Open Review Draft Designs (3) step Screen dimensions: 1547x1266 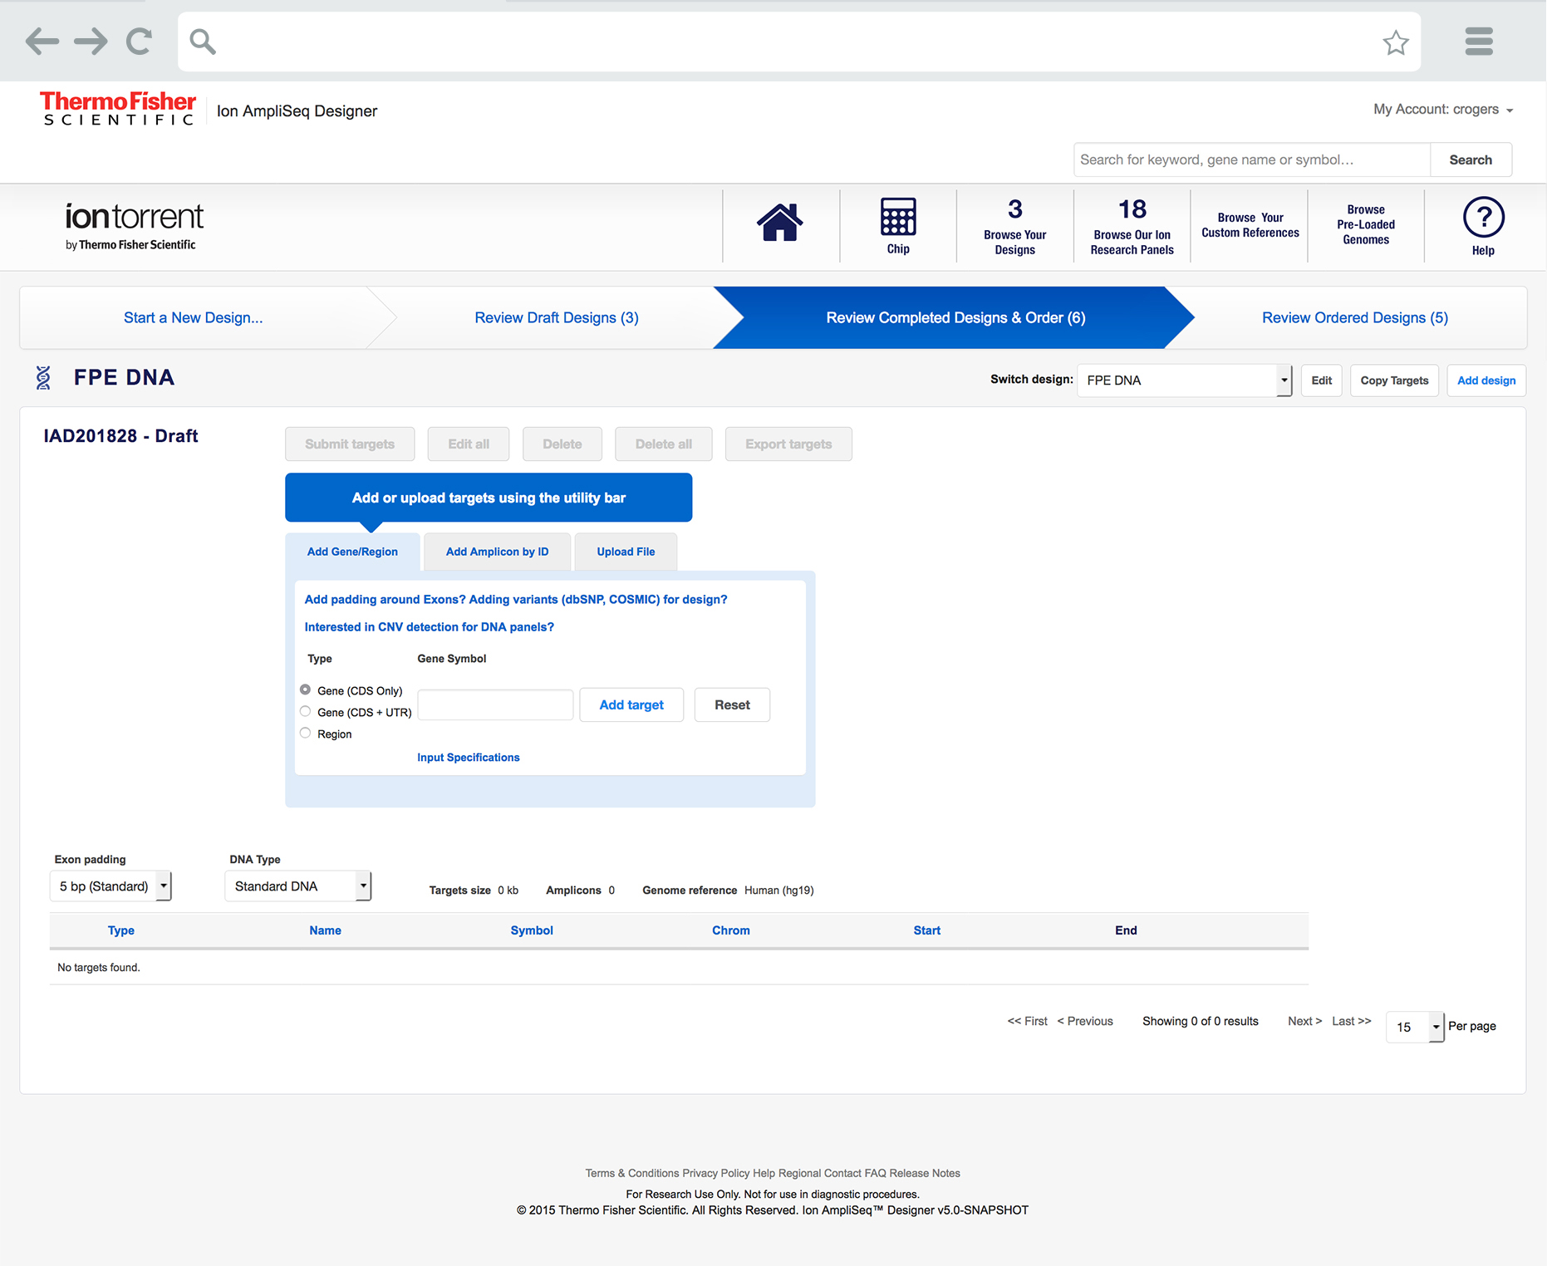click(557, 317)
